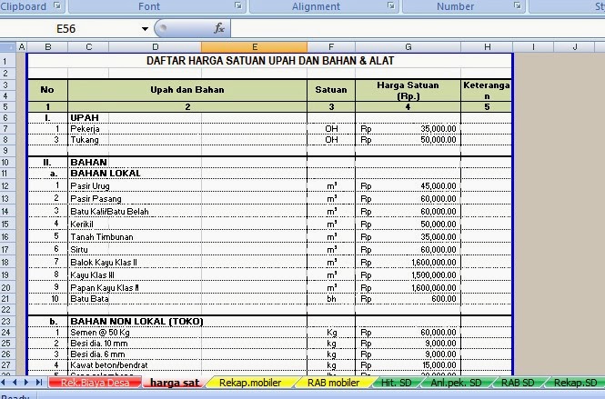Image resolution: width=605 pixels, height=399 pixels.
Task: Click the Upah dan Bahan header cell
Action: pos(187,90)
